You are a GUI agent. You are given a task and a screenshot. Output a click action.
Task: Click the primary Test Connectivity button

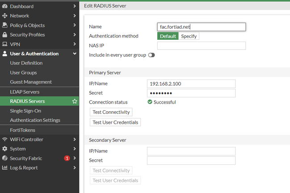pyautogui.click(x=111, y=112)
